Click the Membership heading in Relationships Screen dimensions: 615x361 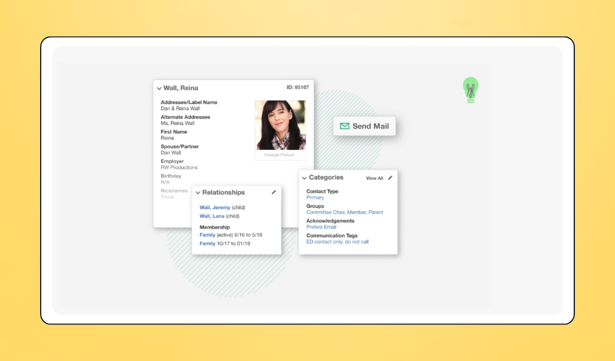tap(215, 227)
